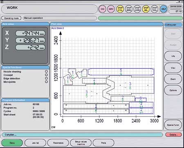Click the STOP TOOL round button
Screen dimensions: 184x148
pos(155,9)
